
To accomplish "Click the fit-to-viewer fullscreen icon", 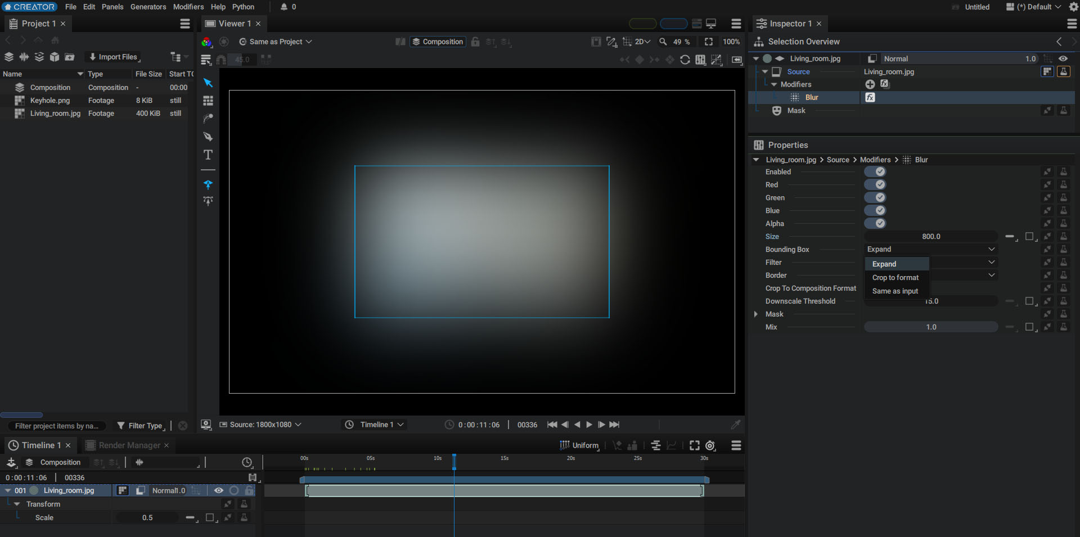I will (x=709, y=42).
